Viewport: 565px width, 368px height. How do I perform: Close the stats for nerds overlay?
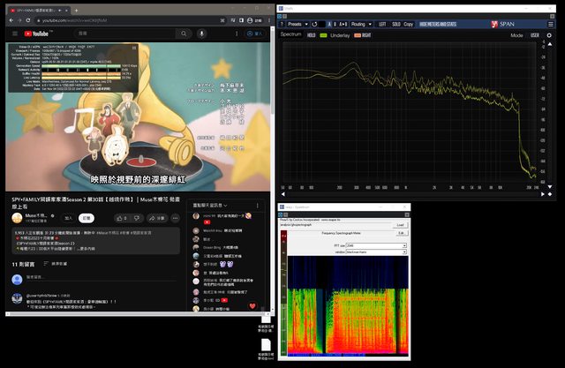click(134, 48)
